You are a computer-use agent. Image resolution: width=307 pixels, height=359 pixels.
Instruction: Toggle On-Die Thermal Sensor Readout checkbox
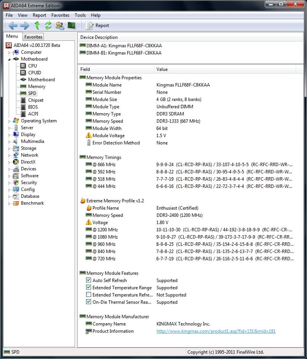click(x=88, y=302)
